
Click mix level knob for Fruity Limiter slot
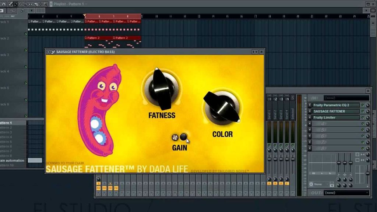(367, 117)
